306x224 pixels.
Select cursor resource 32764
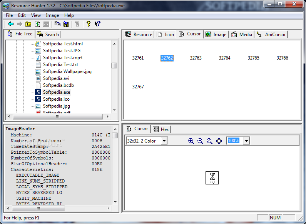coord(225,58)
